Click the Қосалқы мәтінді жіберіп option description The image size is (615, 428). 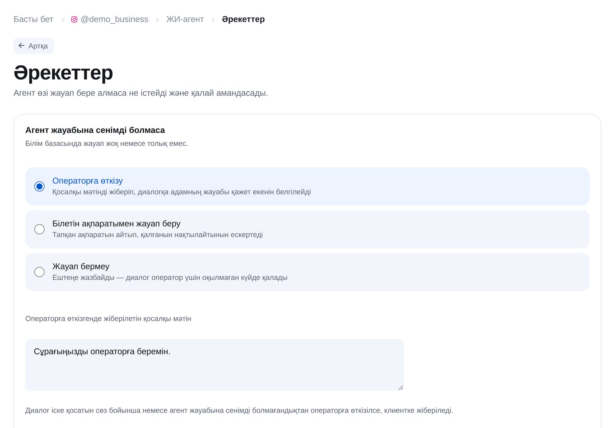click(181, 192)
